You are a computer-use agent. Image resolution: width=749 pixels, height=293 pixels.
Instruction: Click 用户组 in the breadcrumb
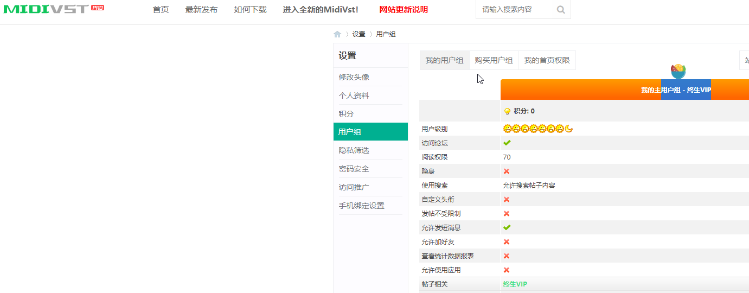(x=386, y=34)
